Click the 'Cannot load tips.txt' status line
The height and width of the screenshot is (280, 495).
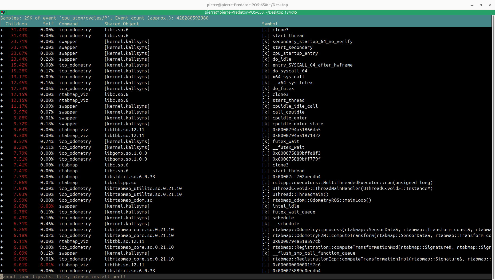point(63,277)
